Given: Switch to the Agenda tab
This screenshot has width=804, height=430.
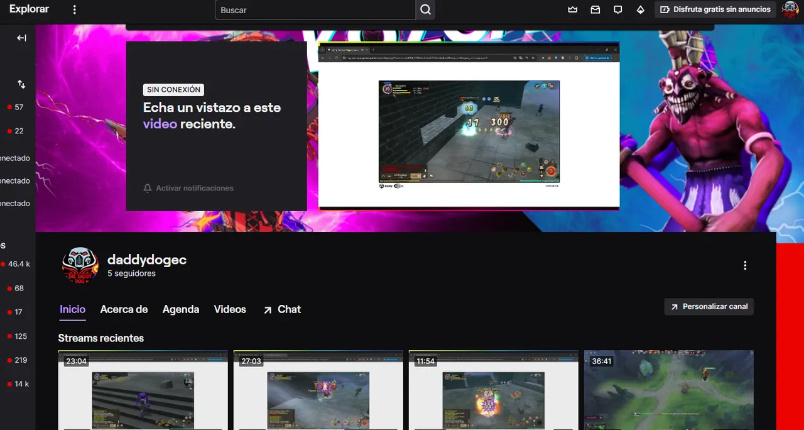Looking at the screenshot, I should [181, 309].
